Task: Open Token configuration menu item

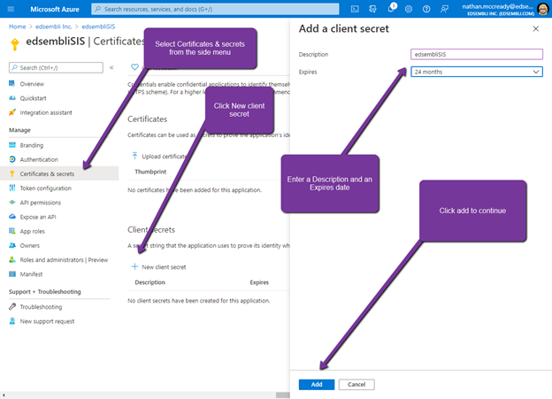Action: pyautogui.click(x=45, y=188)
